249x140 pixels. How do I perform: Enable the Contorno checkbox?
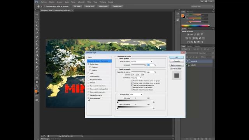click(x=90, y=67)
